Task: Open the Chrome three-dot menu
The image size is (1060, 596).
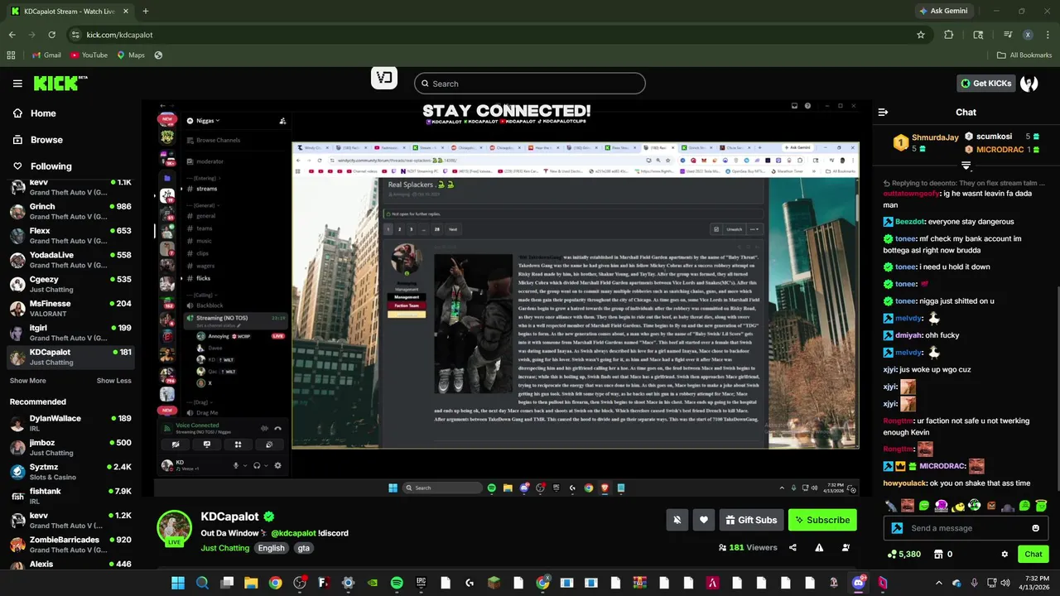Action: coord(1048,35)
